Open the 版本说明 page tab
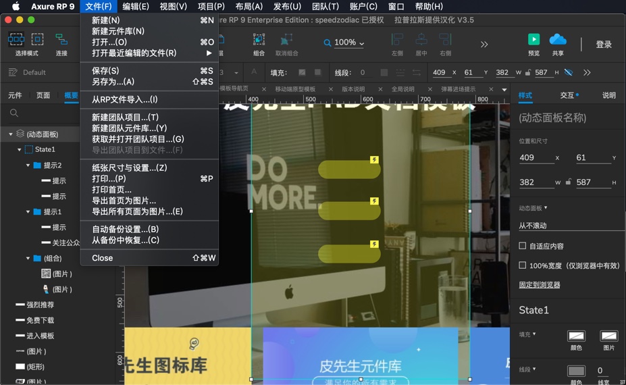This screenshot has height=385, width=626. point(353,89)
